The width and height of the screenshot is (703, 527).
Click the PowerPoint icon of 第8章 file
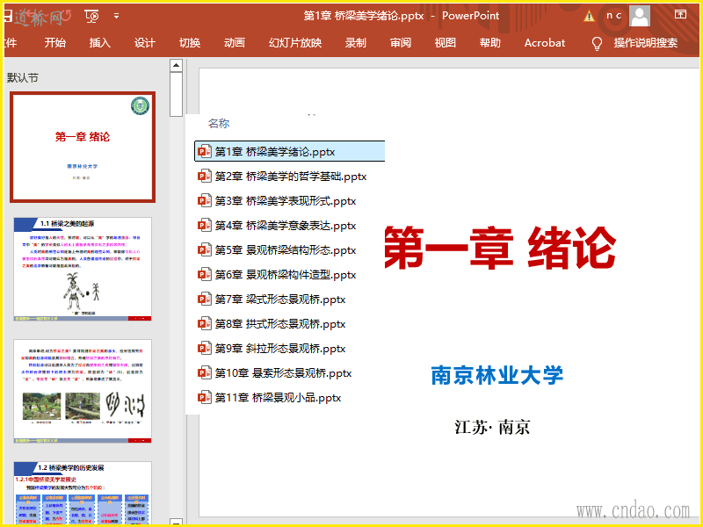pyautogui.click(x=205, y=324)
